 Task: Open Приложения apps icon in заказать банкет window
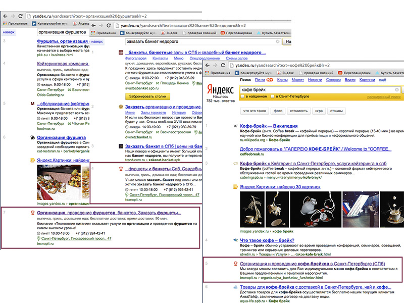[x=93, y=33]
